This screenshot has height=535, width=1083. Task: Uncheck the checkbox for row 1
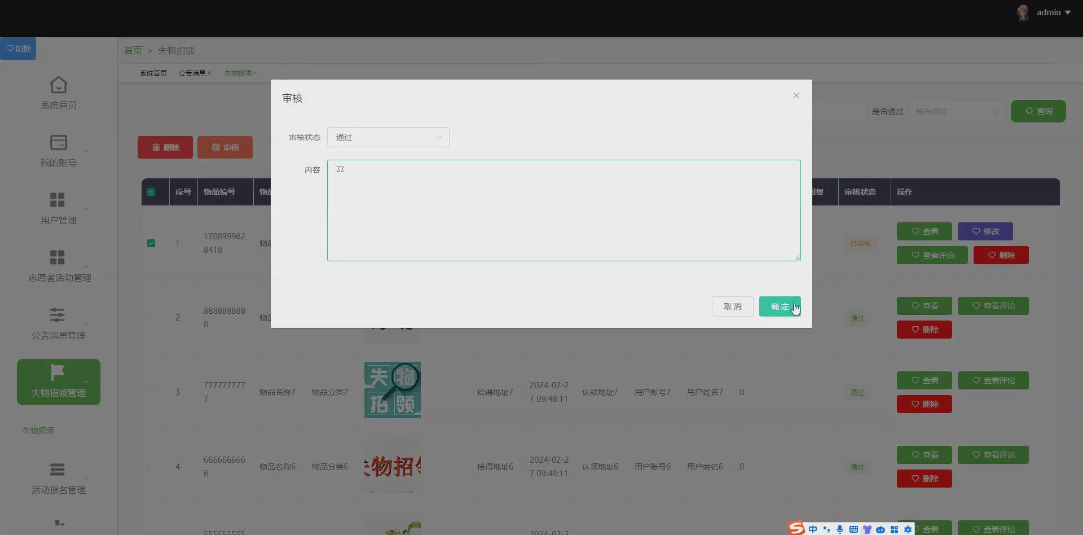pos(151,243)
